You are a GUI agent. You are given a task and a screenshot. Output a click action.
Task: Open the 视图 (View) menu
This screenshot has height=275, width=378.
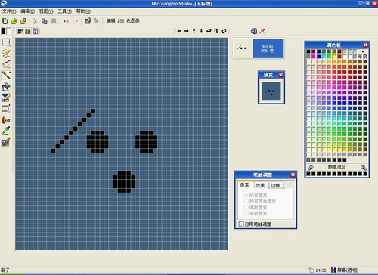pos(46,11)
